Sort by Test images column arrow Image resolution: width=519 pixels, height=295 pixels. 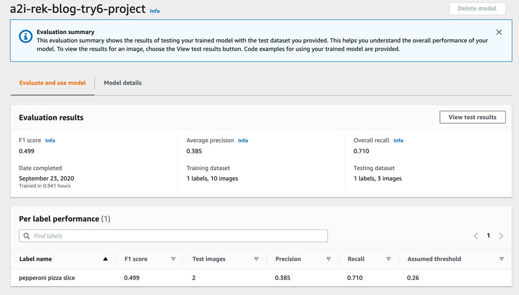256,259
